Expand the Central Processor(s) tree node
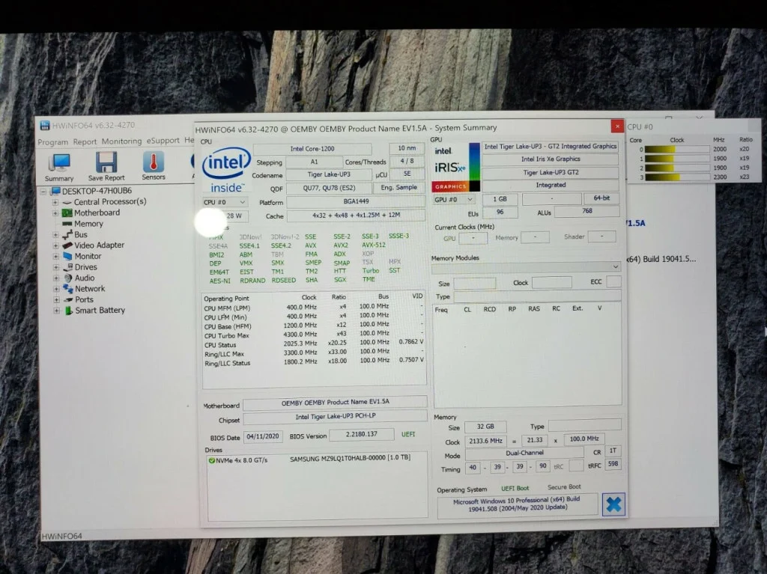The height and width of the screenshot is (574, 767). (x=55, y=202)
